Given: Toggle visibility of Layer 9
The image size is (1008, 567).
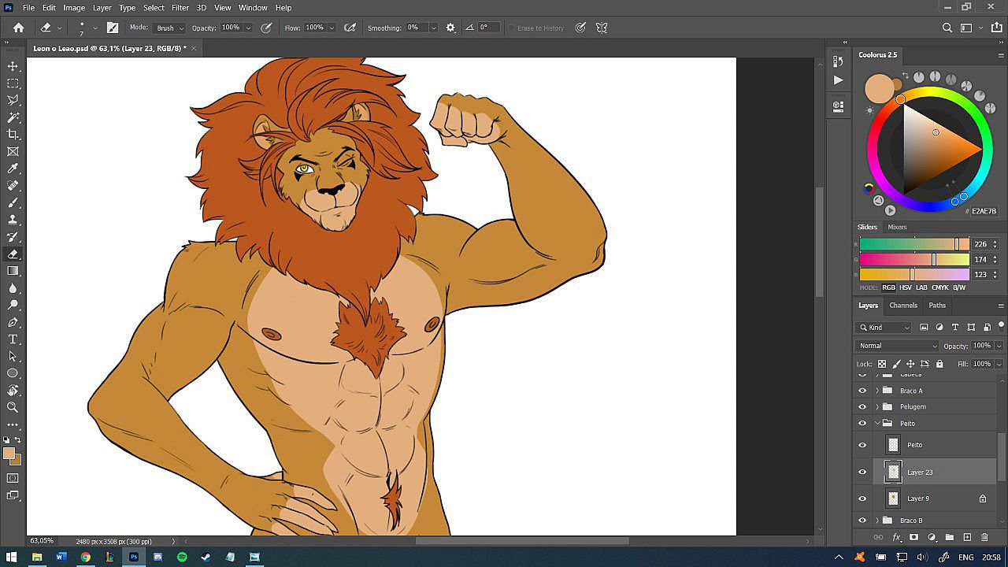Looking at the screenshot, I should tap(862, 498).
